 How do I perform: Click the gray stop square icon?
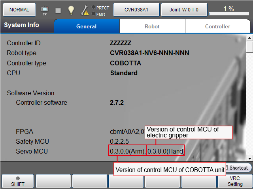point(58,10)
